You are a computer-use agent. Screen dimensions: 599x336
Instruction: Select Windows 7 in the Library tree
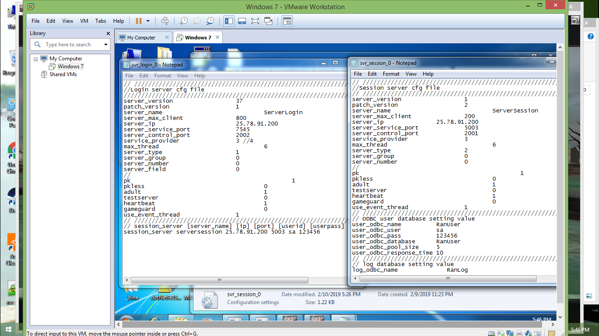(x=70, y=66)
